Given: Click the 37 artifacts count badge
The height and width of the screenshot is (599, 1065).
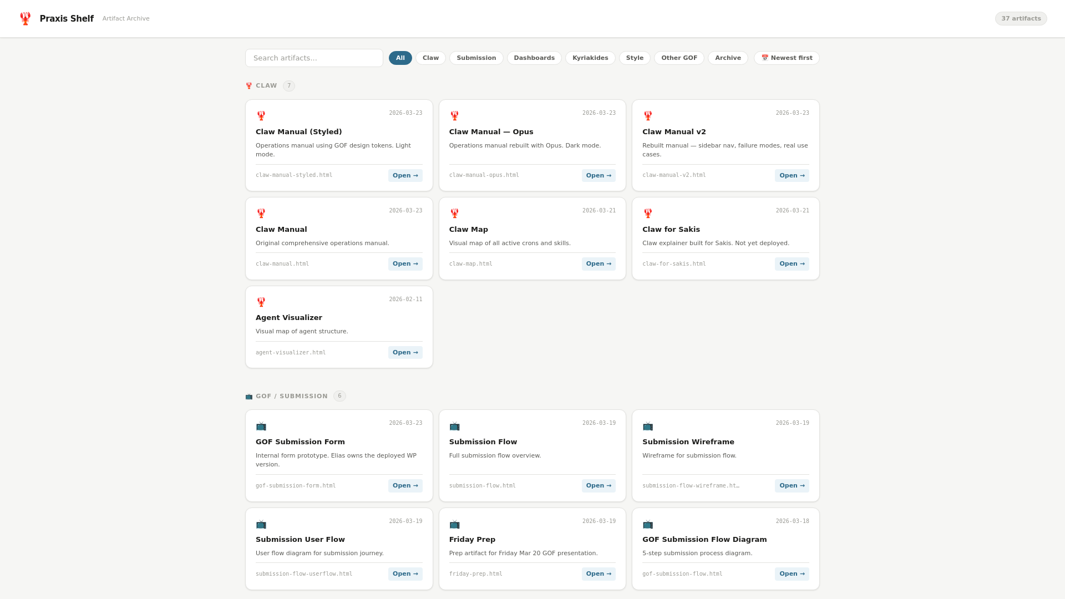Looking at the screenshot, I should tap(1021, 19).
